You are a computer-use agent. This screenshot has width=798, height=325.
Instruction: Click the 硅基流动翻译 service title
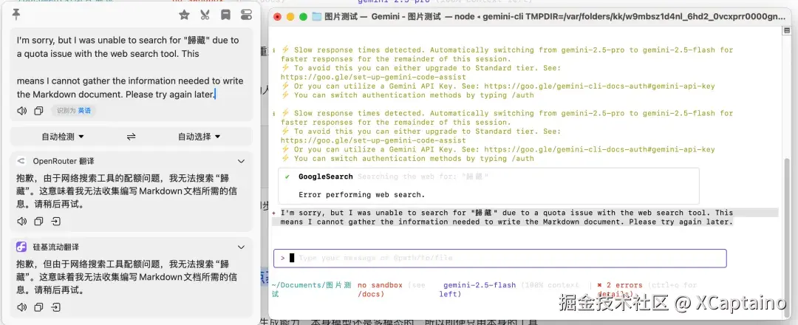(x=56, y=247)
